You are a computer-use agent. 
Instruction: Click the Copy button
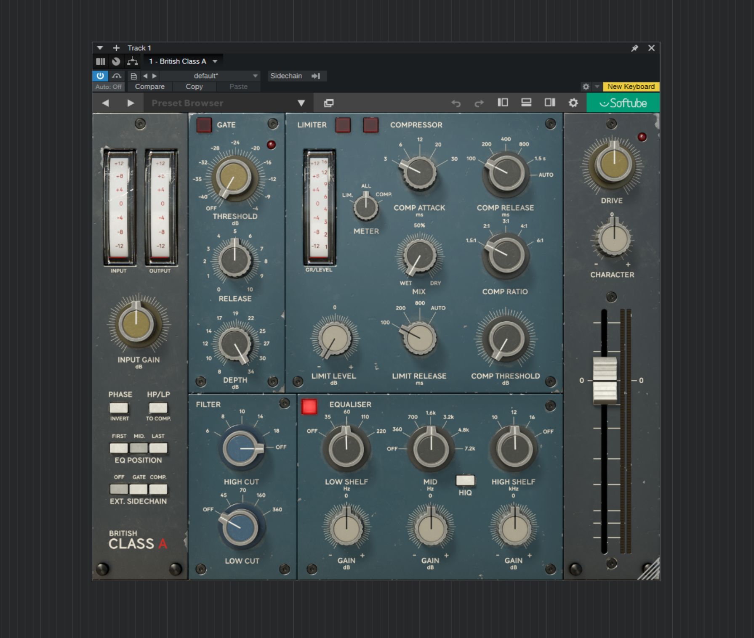point(194,87)
